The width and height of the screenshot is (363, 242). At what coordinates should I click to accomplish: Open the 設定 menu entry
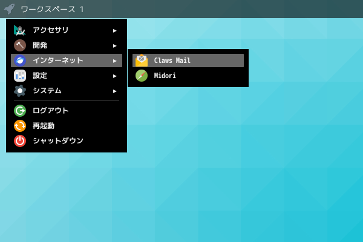click(x=67, y=76)
